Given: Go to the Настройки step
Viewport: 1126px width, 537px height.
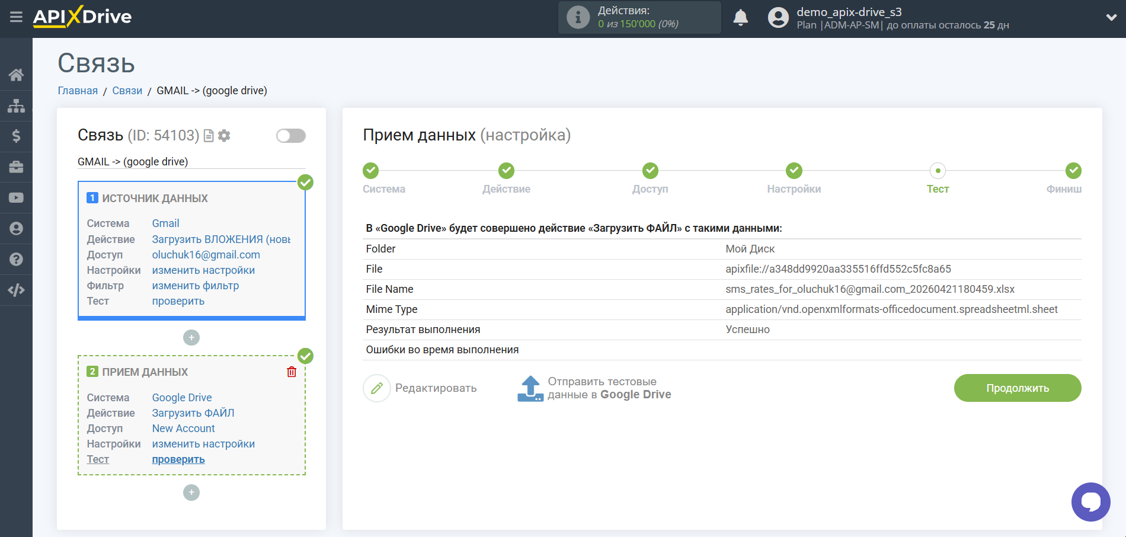Looking at the screenshot, I should (x=794, y=178).
